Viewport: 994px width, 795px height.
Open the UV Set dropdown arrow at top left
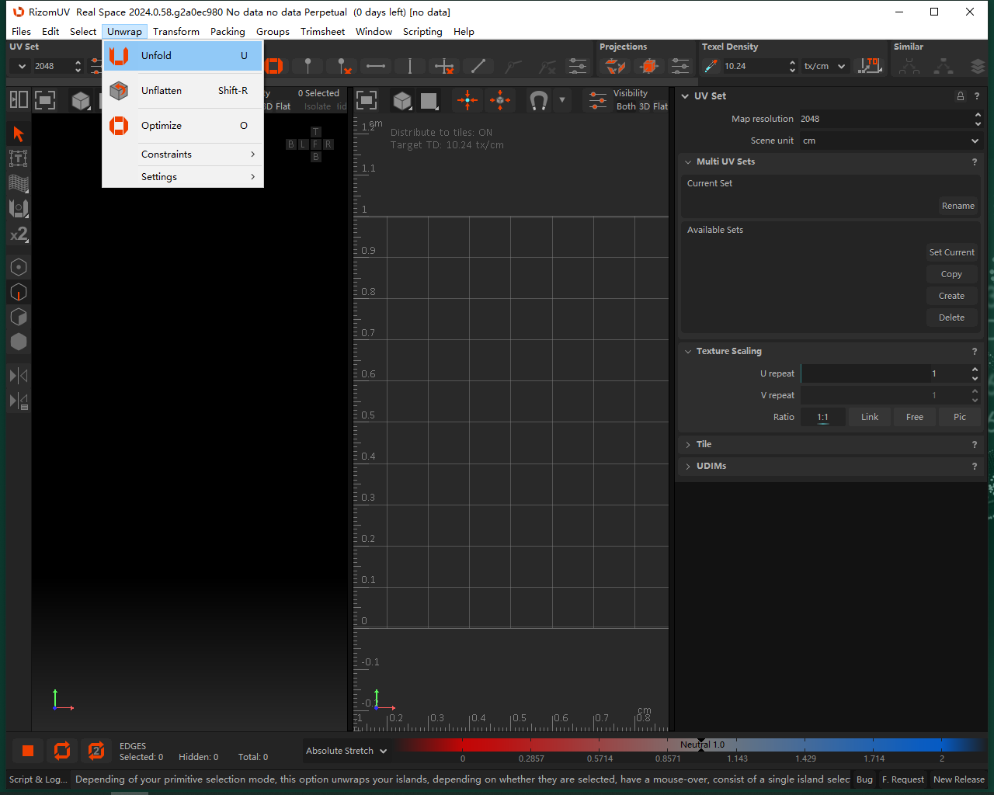22,66
